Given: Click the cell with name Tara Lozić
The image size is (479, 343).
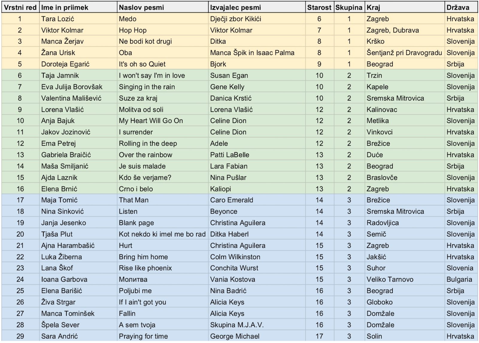Looking at the screenshot, I should click(x=58, y=19).
